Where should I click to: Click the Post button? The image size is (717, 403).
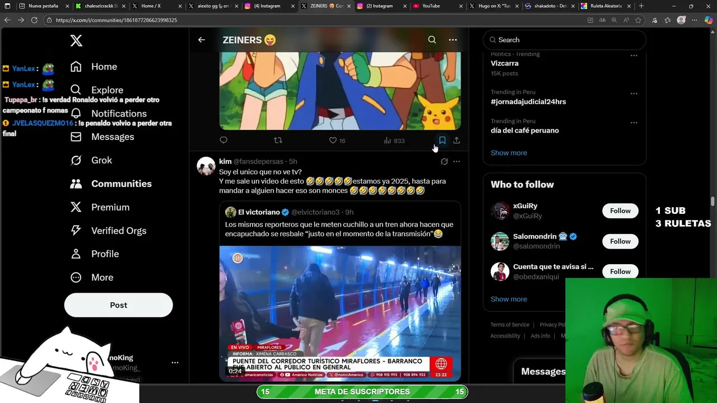point(118,305)
